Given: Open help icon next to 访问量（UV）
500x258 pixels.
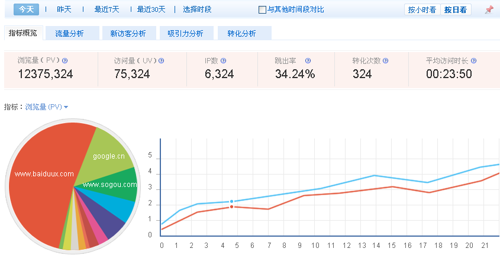Looking at the screenshot, I should coord(162,60).
